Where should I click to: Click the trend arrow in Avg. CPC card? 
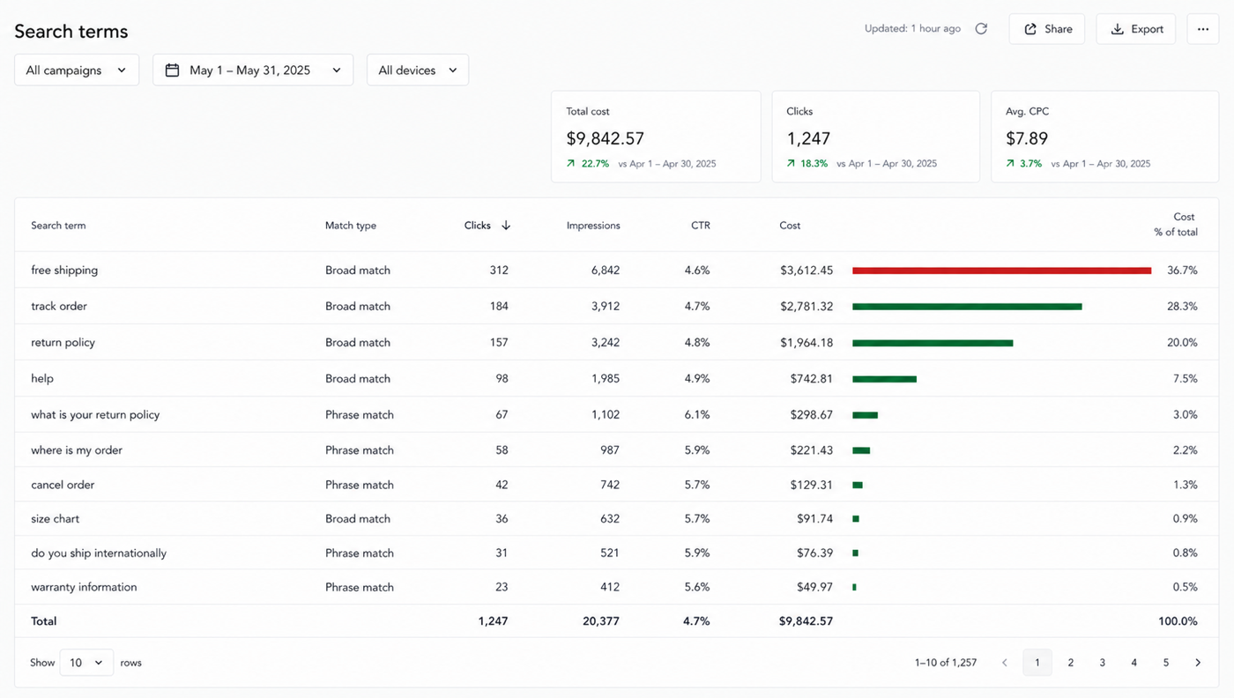(1011, 164)
